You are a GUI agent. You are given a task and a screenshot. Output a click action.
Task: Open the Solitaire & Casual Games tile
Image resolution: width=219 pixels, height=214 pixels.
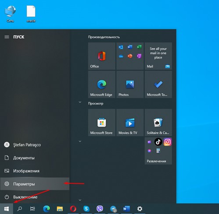[x=158, y=123]
